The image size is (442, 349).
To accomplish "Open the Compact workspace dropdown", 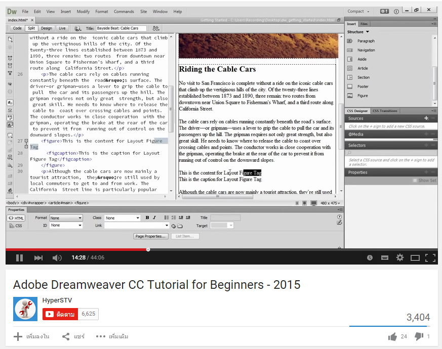I will pos(358,11).
